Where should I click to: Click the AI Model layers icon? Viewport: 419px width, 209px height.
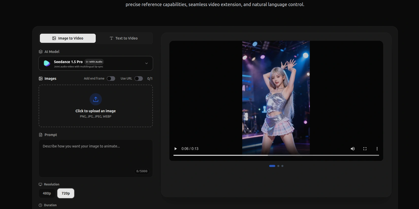point(41,52)
